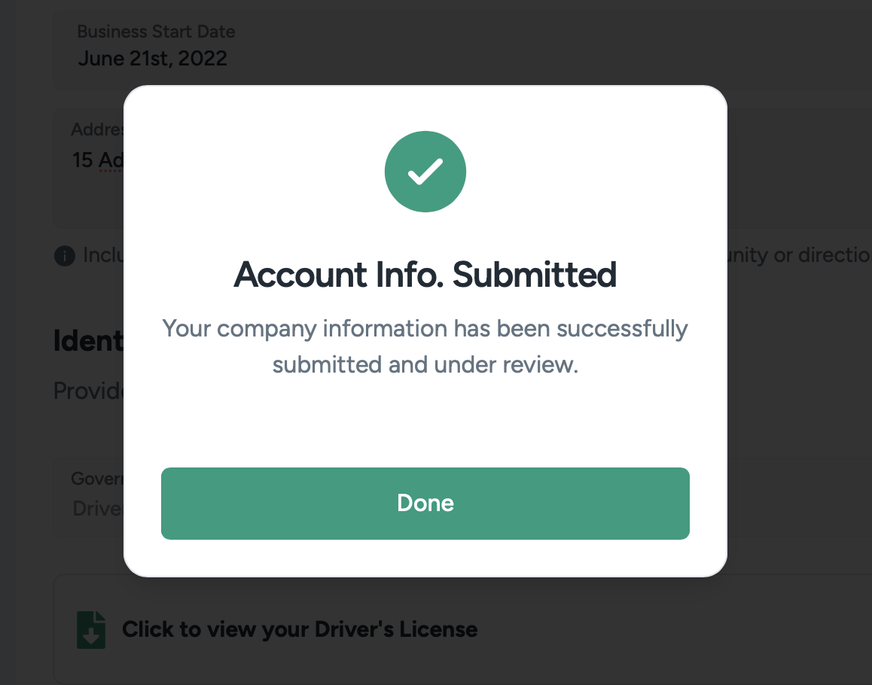
Task: Open the "Click to view your Driver's License" link
Action: (x=300, y=629)
